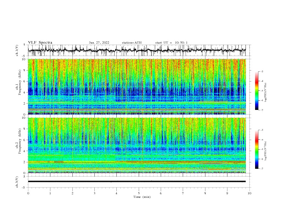The height and width of the screenshot is (217, 281).
Task: Click the ch.2 "Frequency (kHz)" axis label
Action: (x=20, y=141)
